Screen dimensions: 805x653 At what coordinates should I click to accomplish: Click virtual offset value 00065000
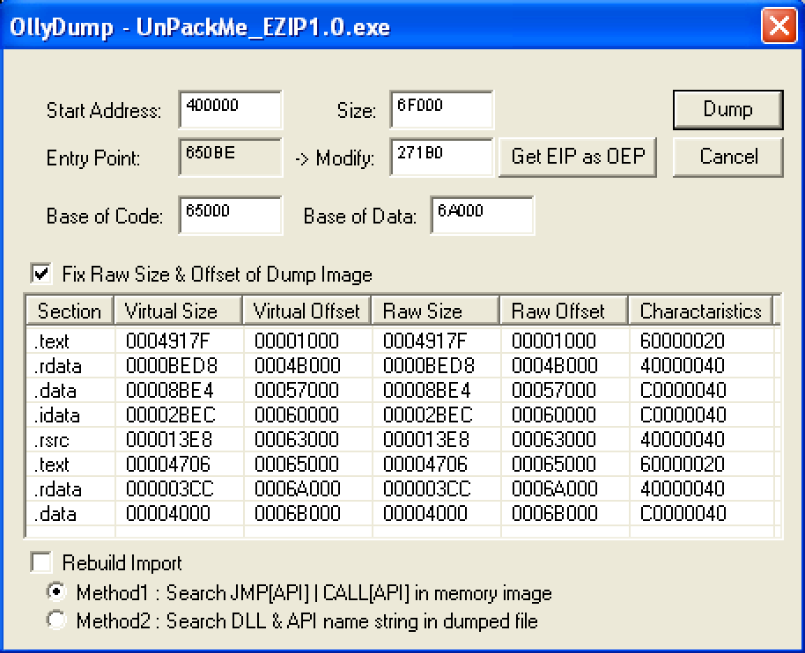pos(297,464)
